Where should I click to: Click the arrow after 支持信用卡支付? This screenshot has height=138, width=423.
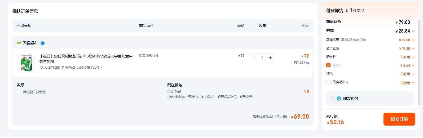tap(102, 68)
